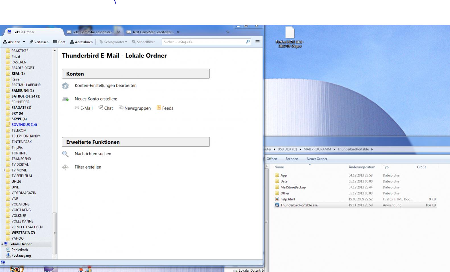This screenshot has height=272, width=450.
Task: Click the magnifier icon in search box
Action: 247,42
